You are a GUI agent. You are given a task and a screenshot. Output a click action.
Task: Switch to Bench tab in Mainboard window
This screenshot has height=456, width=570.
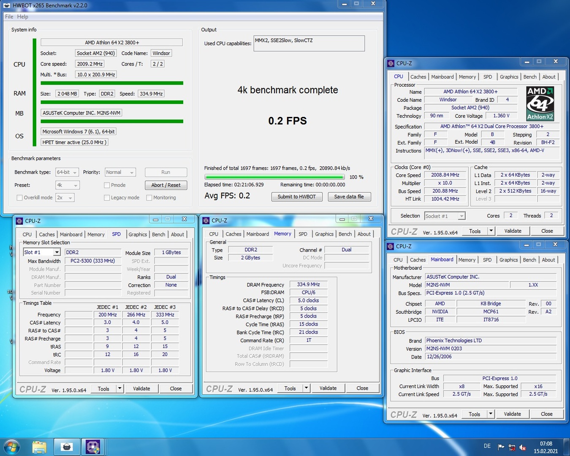529,260
